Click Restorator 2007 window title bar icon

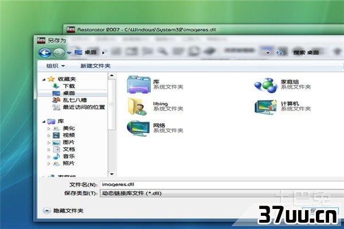(x=71, y=29)
